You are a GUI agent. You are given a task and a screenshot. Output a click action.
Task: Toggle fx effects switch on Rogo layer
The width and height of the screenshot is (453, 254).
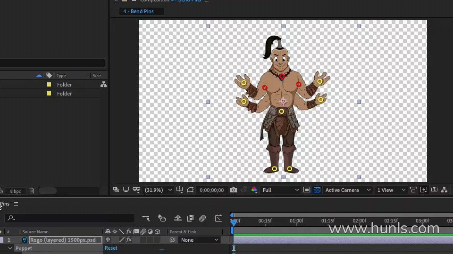(129, 239)
